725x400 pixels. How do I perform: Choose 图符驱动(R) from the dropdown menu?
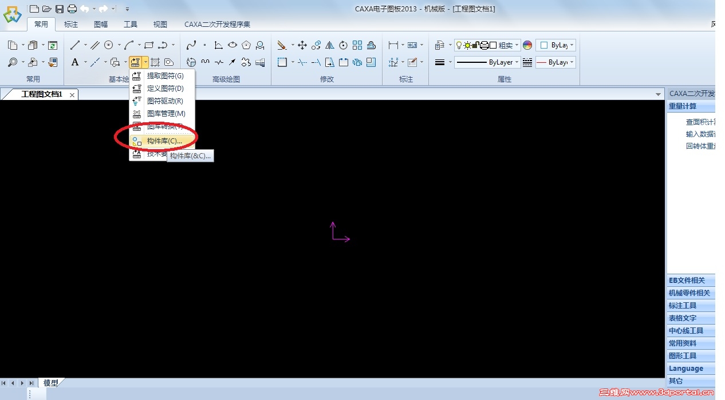click(x=163, y=101)
